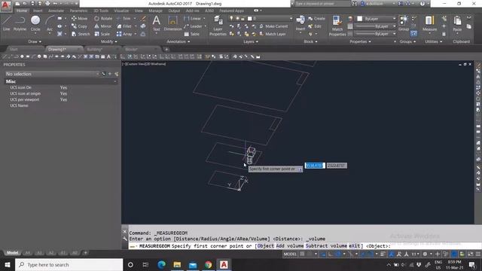Click Leader annotation button
The height and width of the screenshot is (271, 482).
pos(193,26)
